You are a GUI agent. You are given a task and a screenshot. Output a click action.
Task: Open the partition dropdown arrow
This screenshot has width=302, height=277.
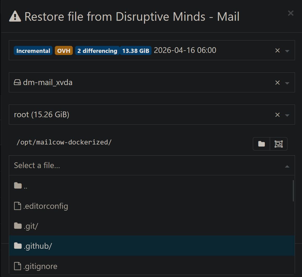(287, 115)
